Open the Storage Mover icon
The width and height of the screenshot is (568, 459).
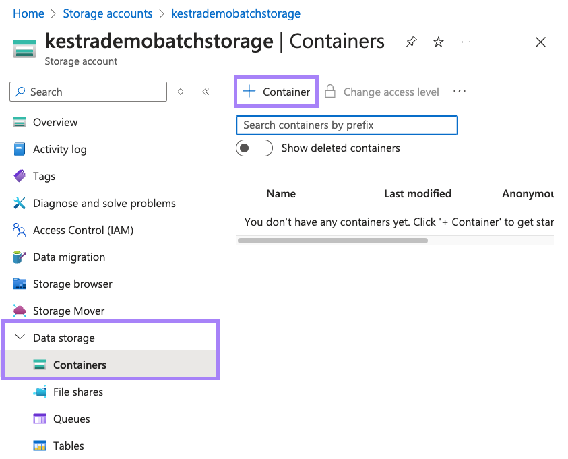(x=20, y=311)
